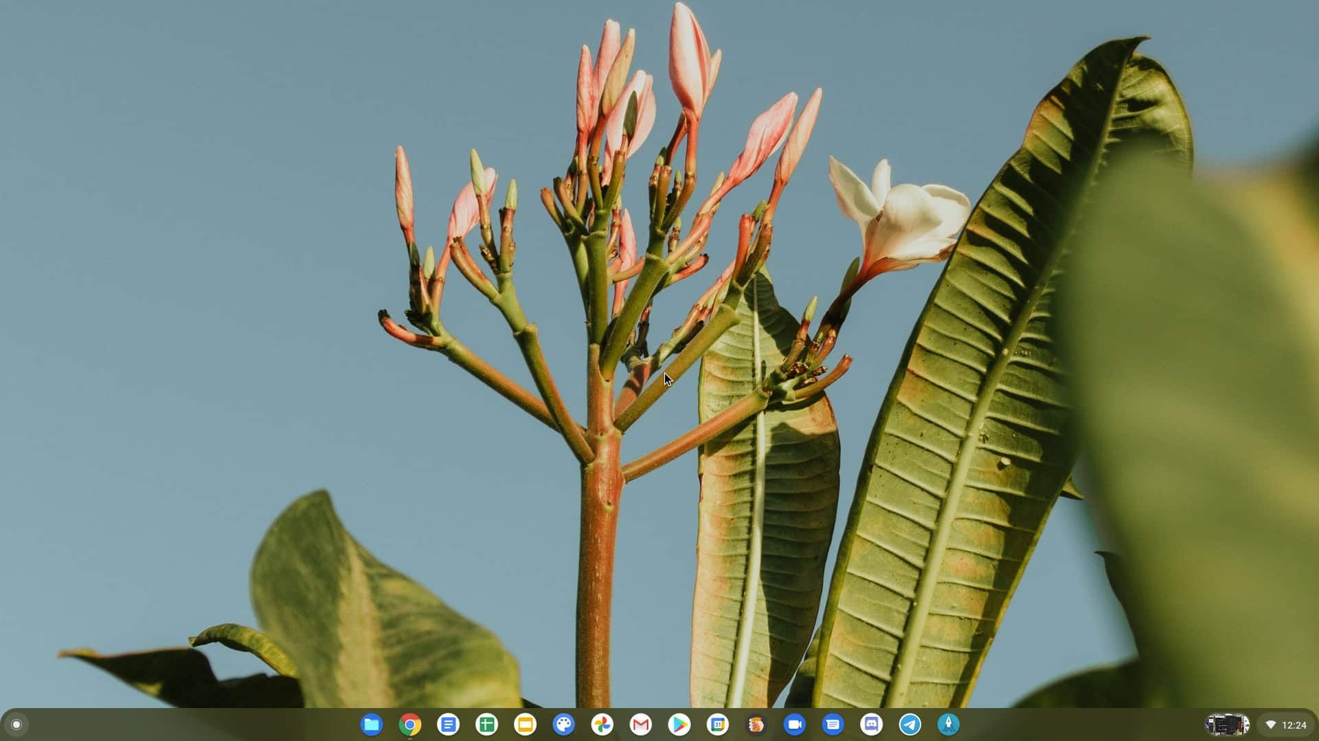The image size is (1319, 741).
Task: Launch the hand-with-rings app icon
Action: tap(756, 725)
